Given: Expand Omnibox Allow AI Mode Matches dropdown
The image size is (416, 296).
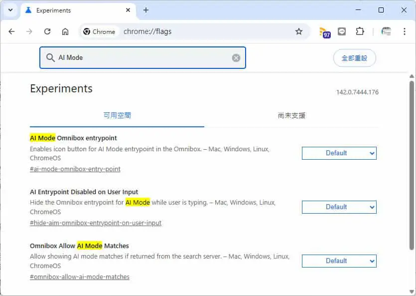Looking at the screenshot, I should (339, 261).
